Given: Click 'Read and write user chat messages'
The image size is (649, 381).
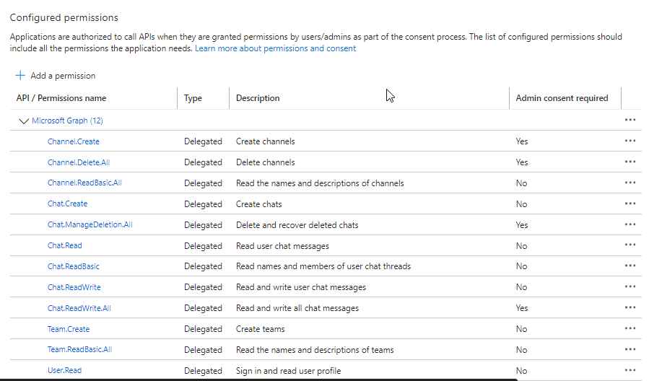Looking at the screenshot, I should pyautogui.click(x=301, y=287).
